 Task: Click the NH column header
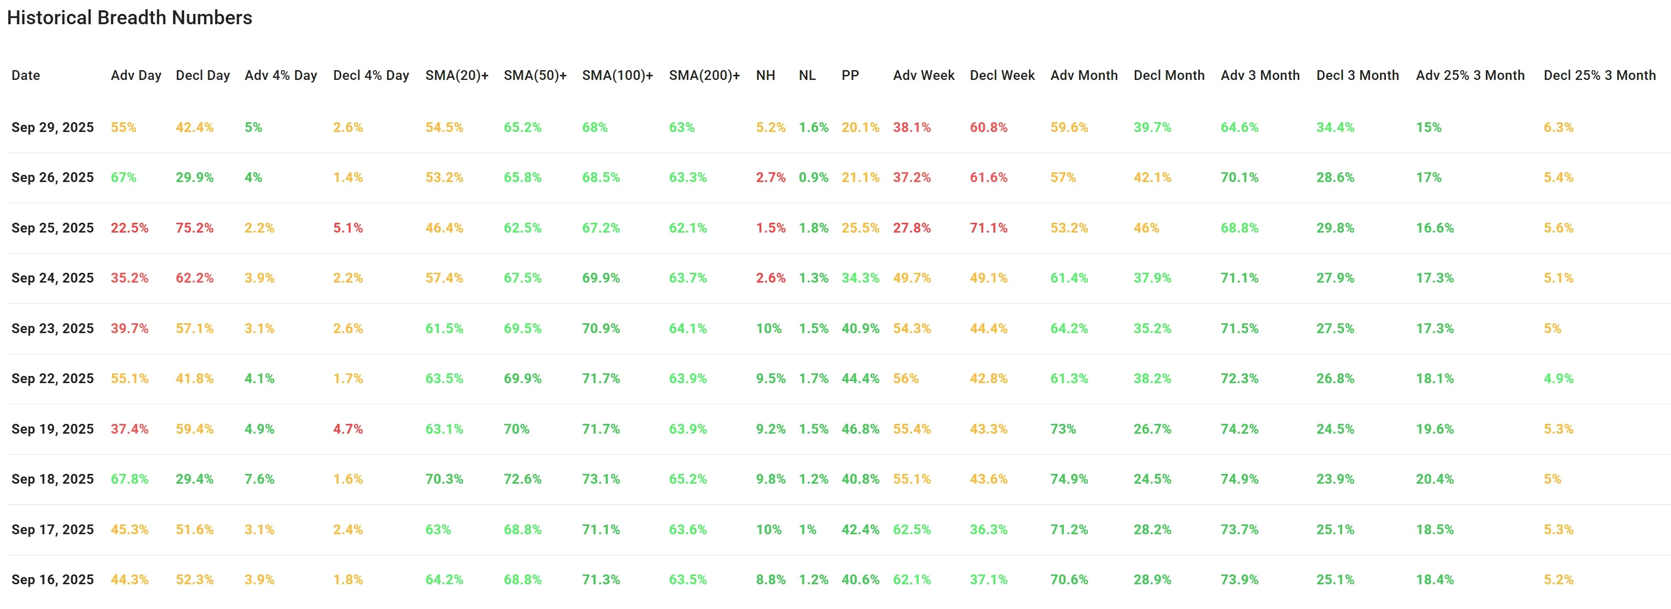(x=766, y=75)
